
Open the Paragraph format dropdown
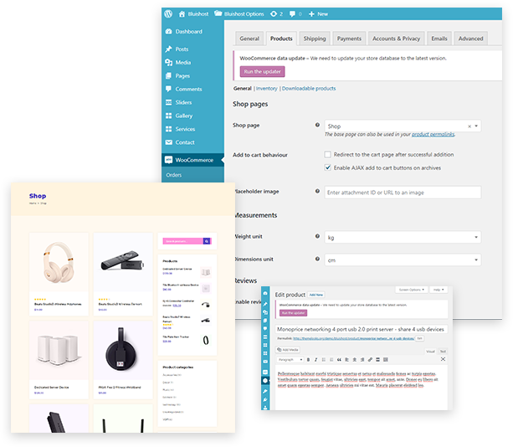tap(290, 360)
